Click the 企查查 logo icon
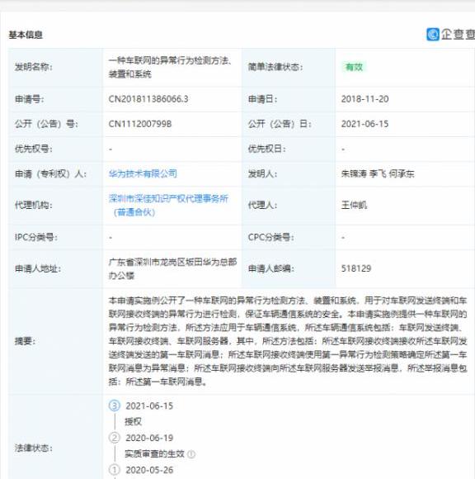This screenshot has width=475, height=479. 433,34
